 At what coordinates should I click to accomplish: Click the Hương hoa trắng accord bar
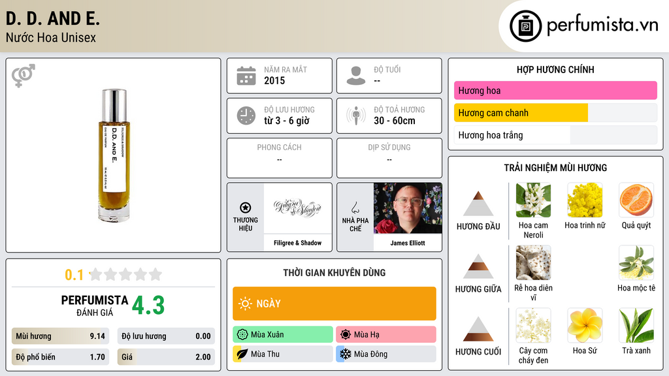click(555, 135)
